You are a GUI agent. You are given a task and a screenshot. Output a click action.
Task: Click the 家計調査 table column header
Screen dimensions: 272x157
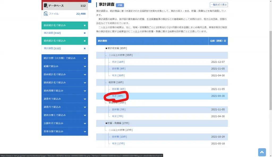(x=152, y=41)
